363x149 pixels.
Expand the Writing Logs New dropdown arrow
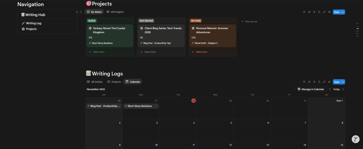pyautogui.click(x=343, y=82)
